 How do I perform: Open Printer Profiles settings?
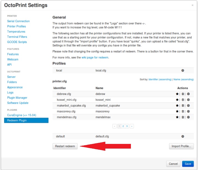pyautogui.click(x=16, y=26)
